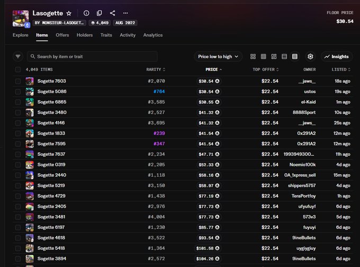360x267 pixels.
Task: Click owner shippers5757
Action: tap(302, 185)
